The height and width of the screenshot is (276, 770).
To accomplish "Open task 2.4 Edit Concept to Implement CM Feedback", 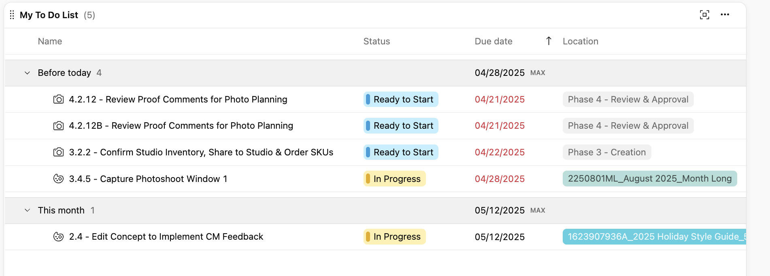I will (166, 237).
